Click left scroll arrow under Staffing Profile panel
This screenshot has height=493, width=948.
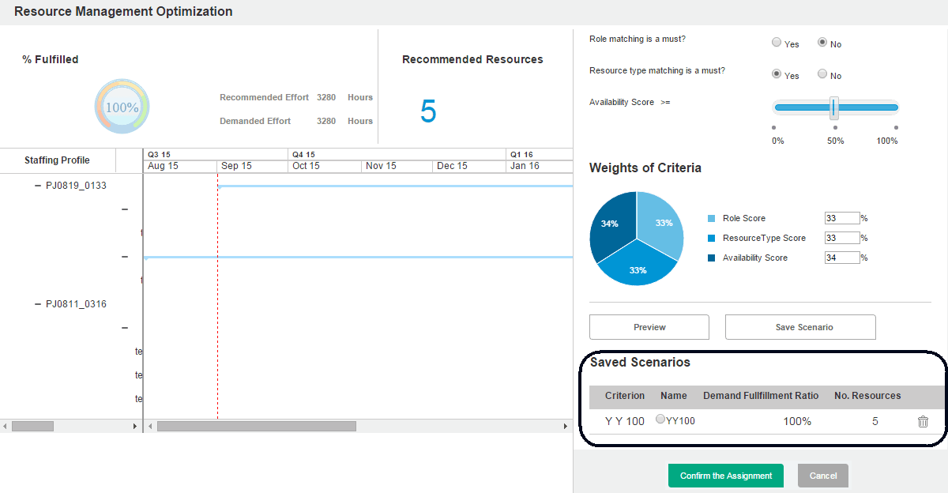5,426
